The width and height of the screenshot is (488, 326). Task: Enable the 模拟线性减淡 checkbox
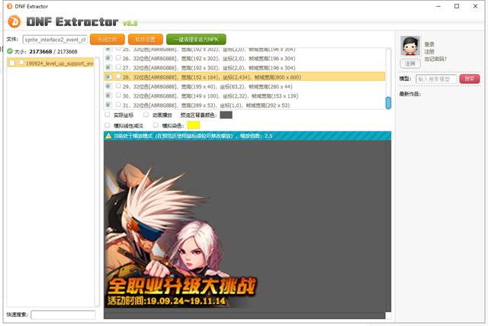pyautogui.click(x=108, y=125)
